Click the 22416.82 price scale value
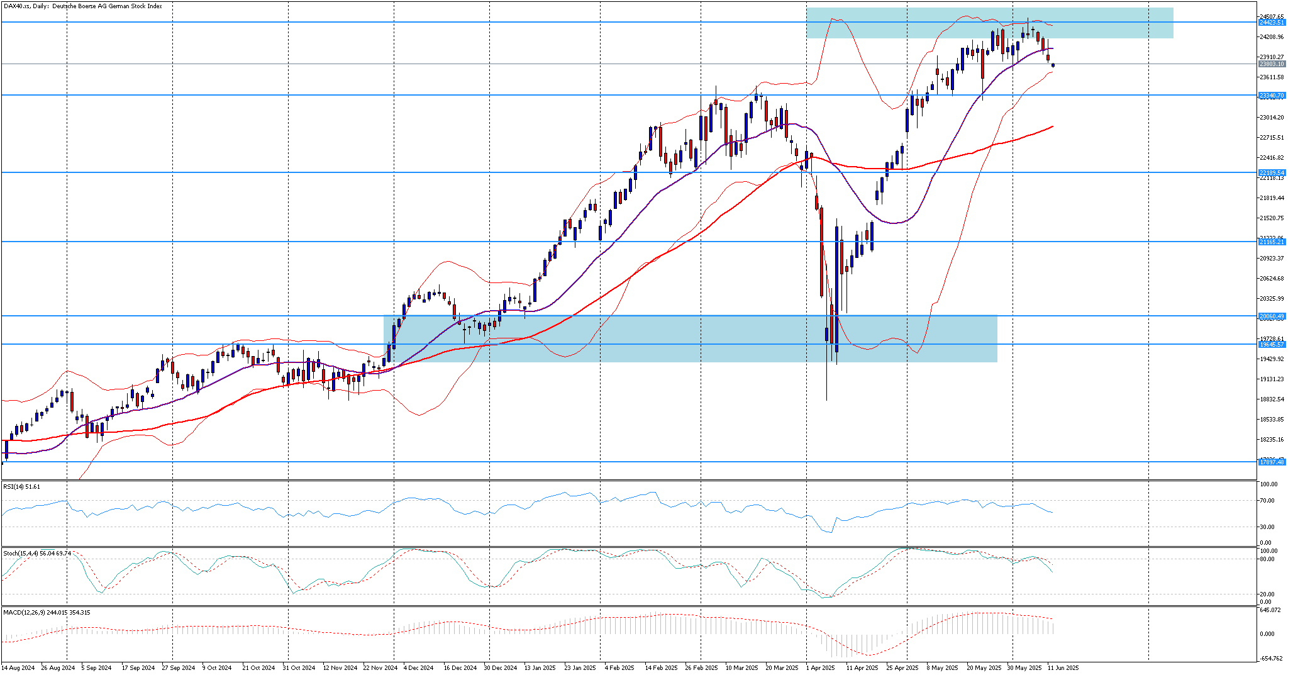Image resolution: width=1293 pixels, height=675 pixels. (x=1272, y=158)
